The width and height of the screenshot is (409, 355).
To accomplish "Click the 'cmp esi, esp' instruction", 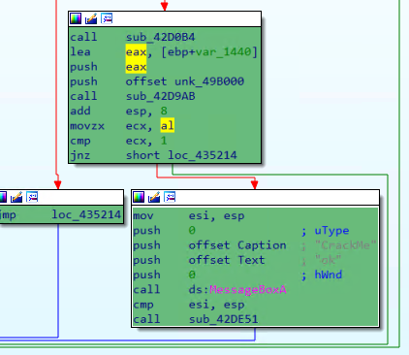I will (189, 305).
